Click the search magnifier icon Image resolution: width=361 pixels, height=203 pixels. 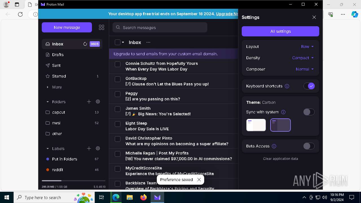click(118, 28)
